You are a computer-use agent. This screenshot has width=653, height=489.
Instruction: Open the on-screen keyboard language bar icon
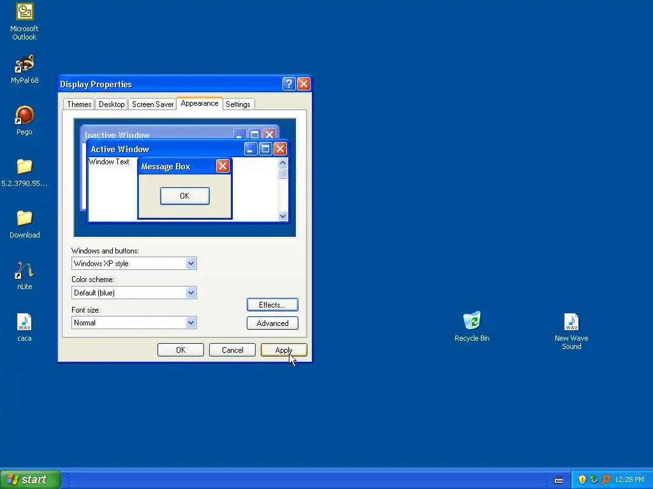click(x=559, y=480)
